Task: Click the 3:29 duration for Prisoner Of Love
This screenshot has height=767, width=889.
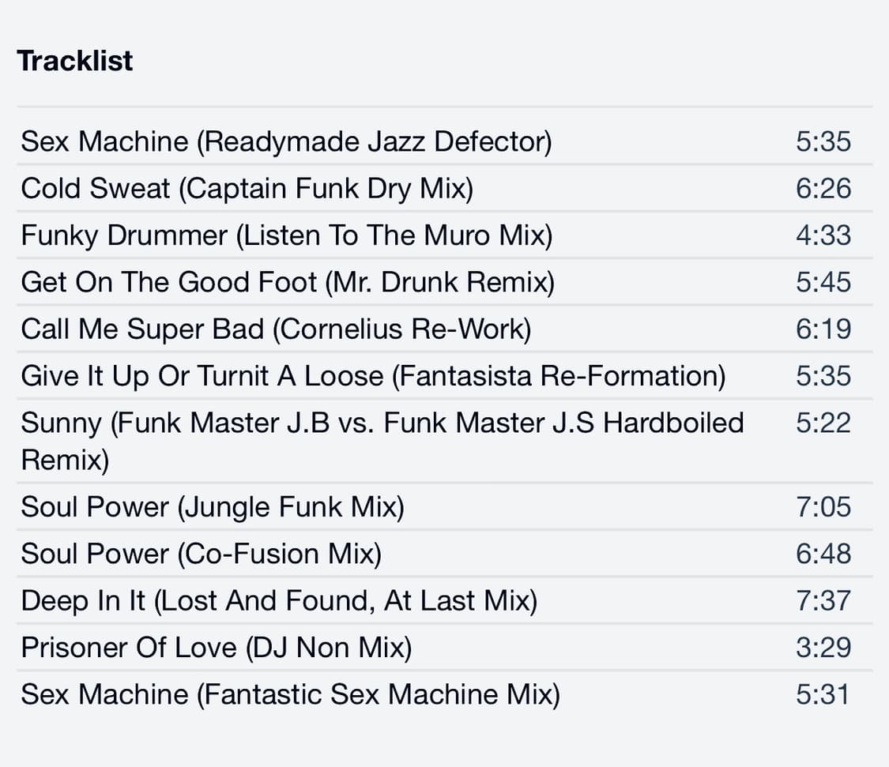Action: click(x=823, y=648)
